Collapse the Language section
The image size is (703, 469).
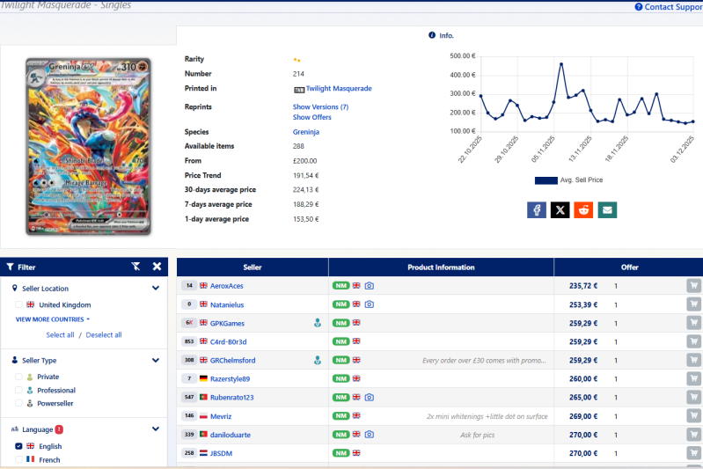pyautogui.click(x=156, y=429)
